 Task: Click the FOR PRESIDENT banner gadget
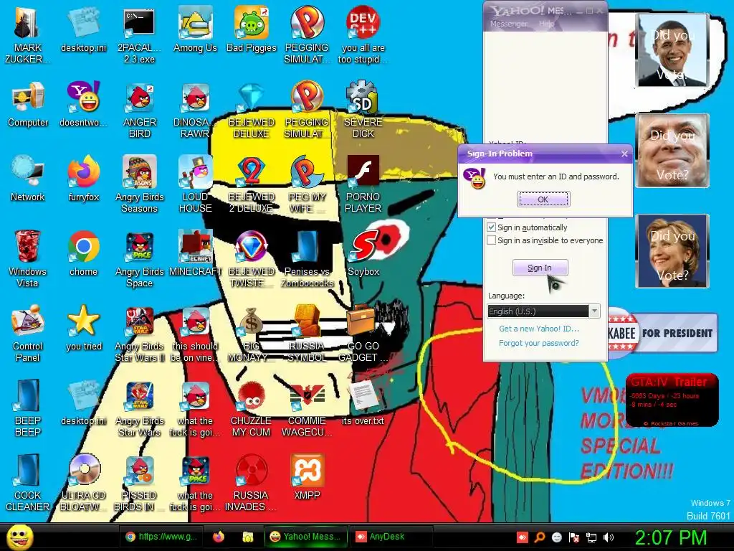tap(662, 333)
